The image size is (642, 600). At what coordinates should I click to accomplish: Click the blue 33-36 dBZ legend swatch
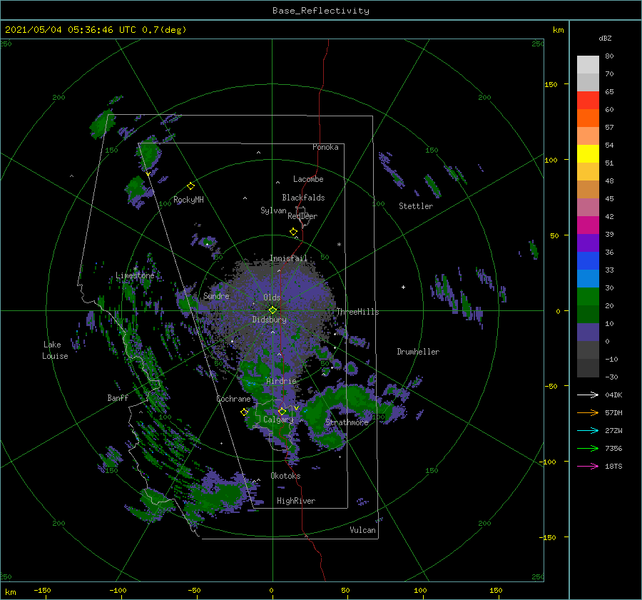[x=588, y=260]
